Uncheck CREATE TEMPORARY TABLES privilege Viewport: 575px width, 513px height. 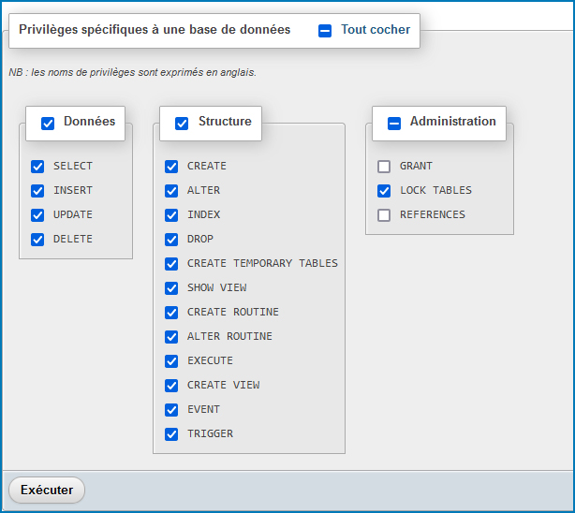[171, 264]
